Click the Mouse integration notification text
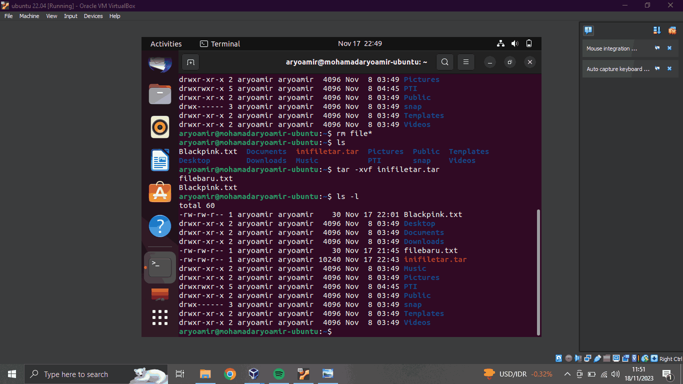Viewport: 683px width, 384px height. click(x=612, y=48)
